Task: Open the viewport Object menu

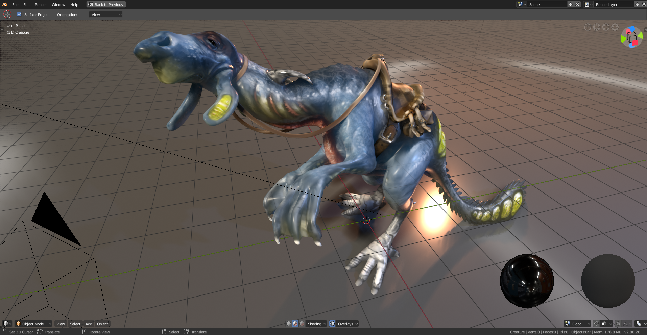Action: tap(102, 324)
